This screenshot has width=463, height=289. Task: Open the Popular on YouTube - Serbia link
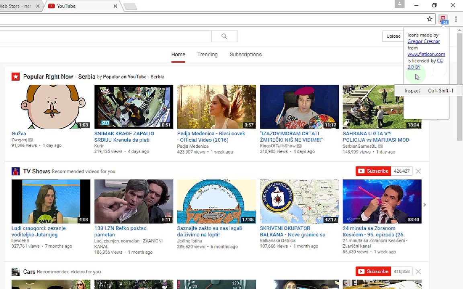coord(133,77)
